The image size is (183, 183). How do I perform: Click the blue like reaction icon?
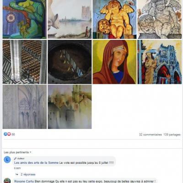(x=5, y=134)
